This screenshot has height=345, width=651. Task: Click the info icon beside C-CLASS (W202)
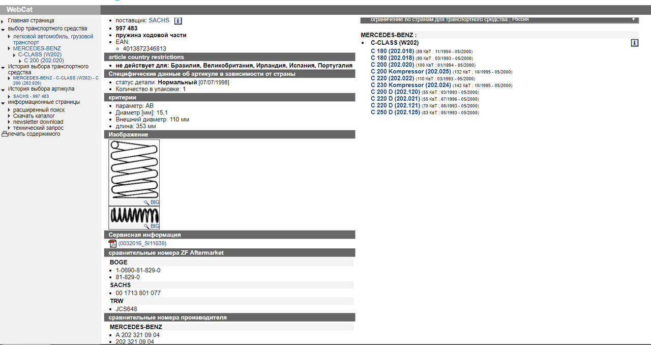(x=634, y=43)
